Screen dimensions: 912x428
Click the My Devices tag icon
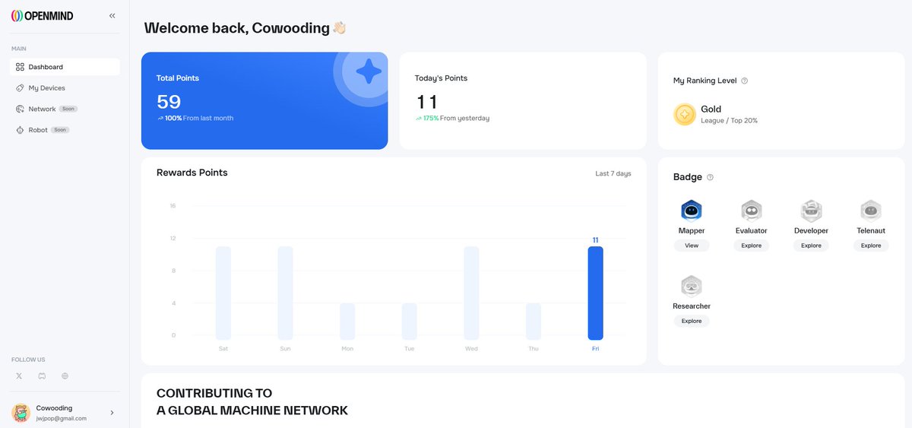tap(21, 88)
